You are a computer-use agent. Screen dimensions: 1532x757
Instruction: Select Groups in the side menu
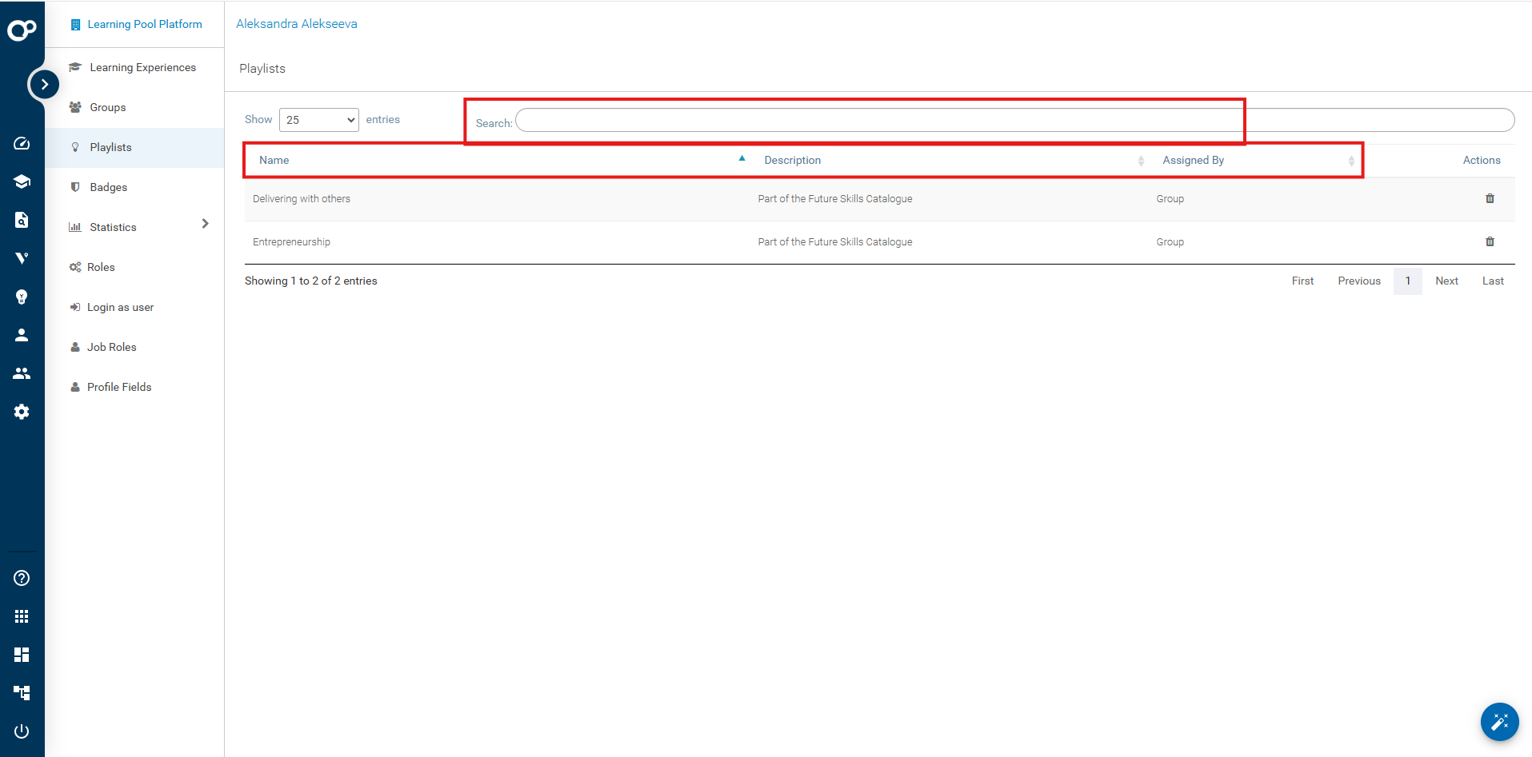[x=108, y=107]
